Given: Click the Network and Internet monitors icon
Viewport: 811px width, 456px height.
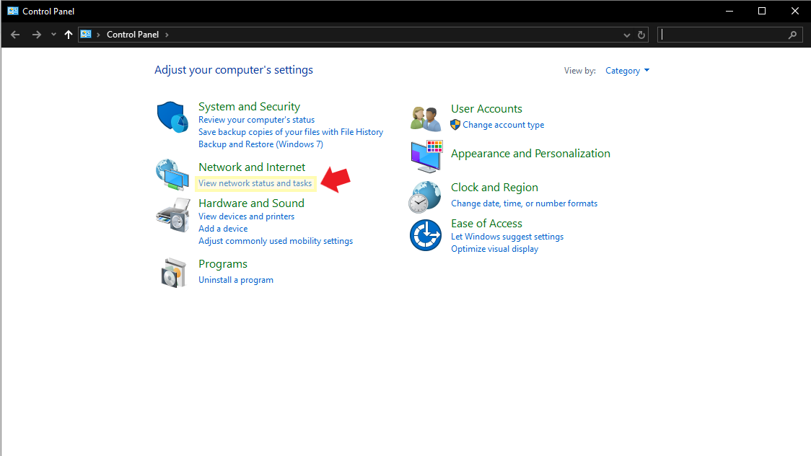Looking at the screenshot, I should pyautogui.click(x=172, y=175).
